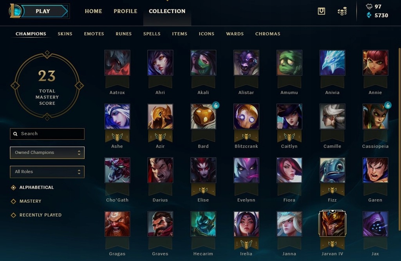The image size is (401, 261).
Task: Open the loot/crafting icon in top bar
Action: pos(321,11)
